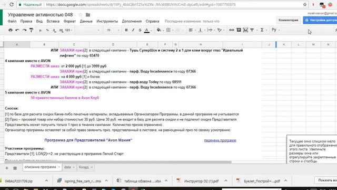Open the Вид menu

coord(39,21)
